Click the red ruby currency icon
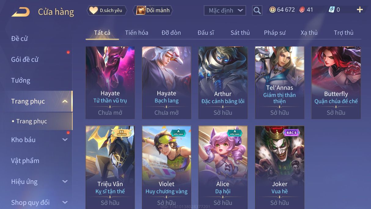 click(302, 10)
